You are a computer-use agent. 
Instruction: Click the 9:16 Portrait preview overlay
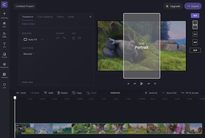pos(142,46)
